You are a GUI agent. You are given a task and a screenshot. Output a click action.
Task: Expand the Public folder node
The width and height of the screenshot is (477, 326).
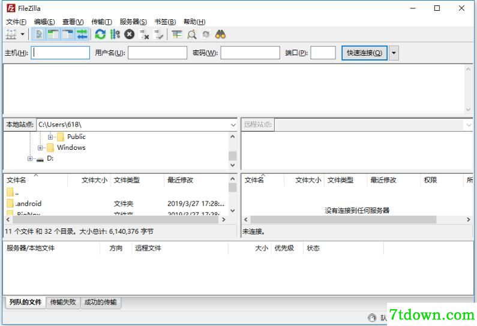point(50,137)
